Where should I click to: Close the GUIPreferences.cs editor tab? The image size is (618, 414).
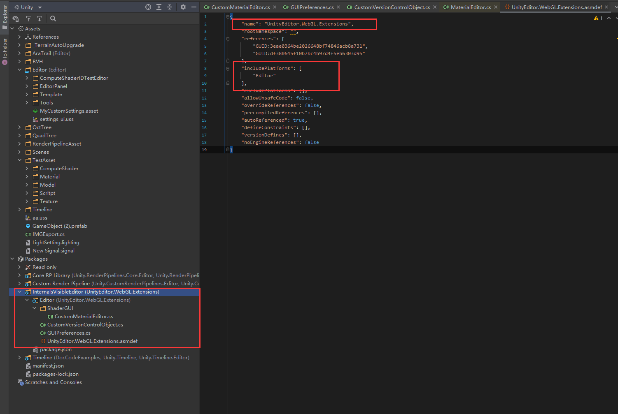tap(338, 7)
